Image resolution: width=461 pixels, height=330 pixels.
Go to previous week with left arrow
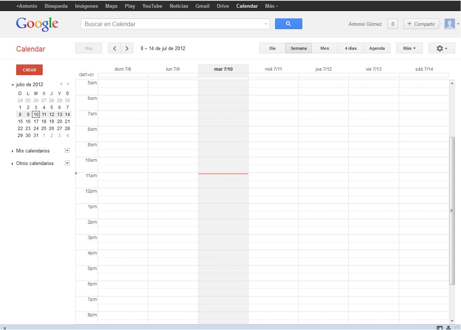click(115, 48)
